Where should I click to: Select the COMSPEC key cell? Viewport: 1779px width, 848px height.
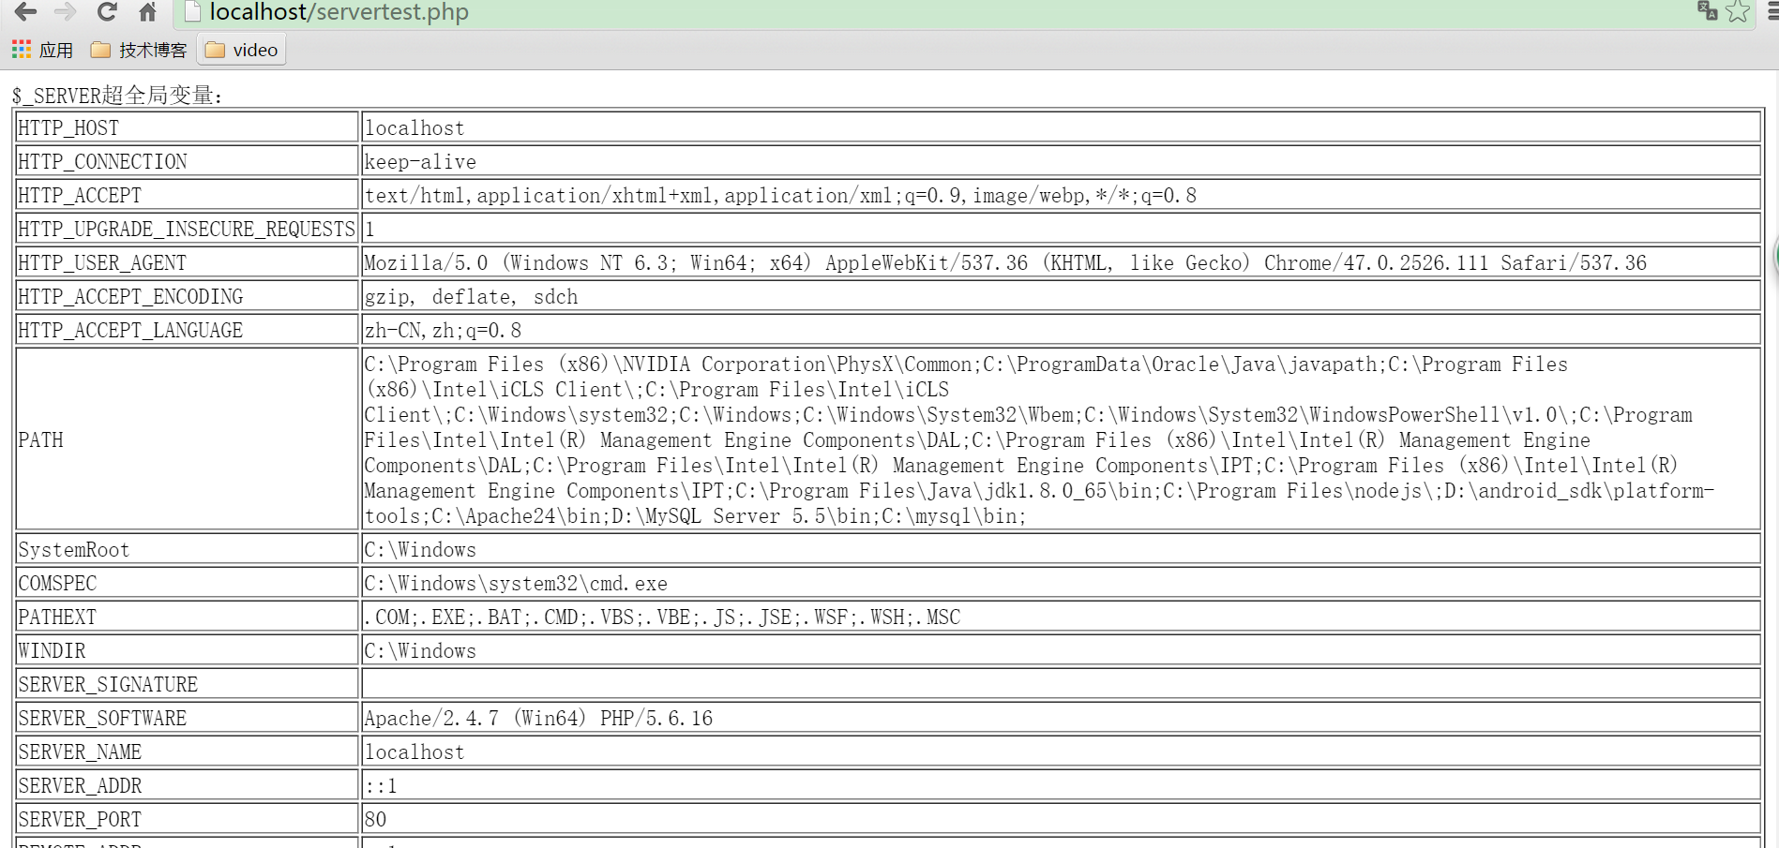pyautogui.click(x=187, y=583)
